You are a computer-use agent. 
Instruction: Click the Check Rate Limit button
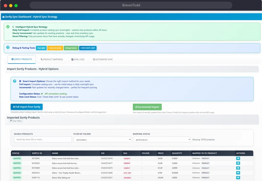pos(88,48)
